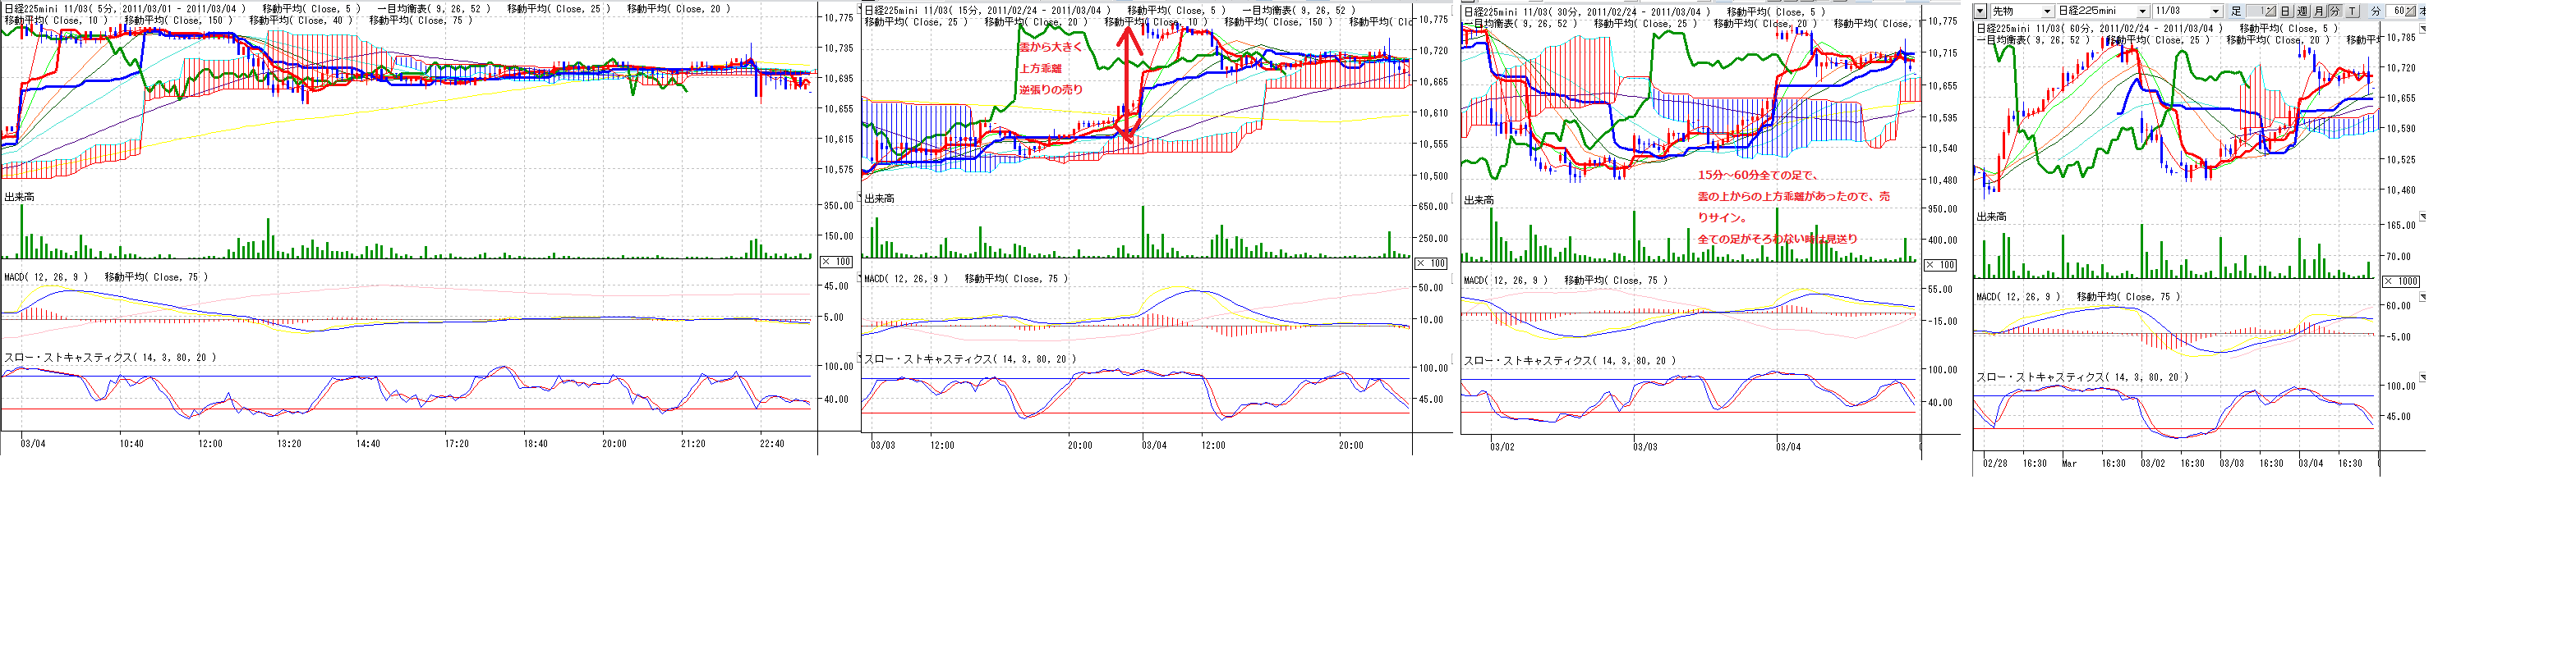Image resolution: width=2576 pixels, height=653 pixels.
Task: Click the 60-minute price panel corner arrow
Action: click(2422, 29)
